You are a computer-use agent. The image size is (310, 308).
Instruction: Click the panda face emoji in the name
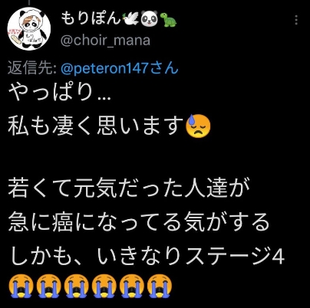(x=150, y=19)
